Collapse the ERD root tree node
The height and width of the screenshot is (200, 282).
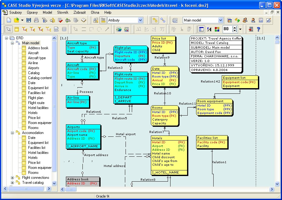pos(7,38)
